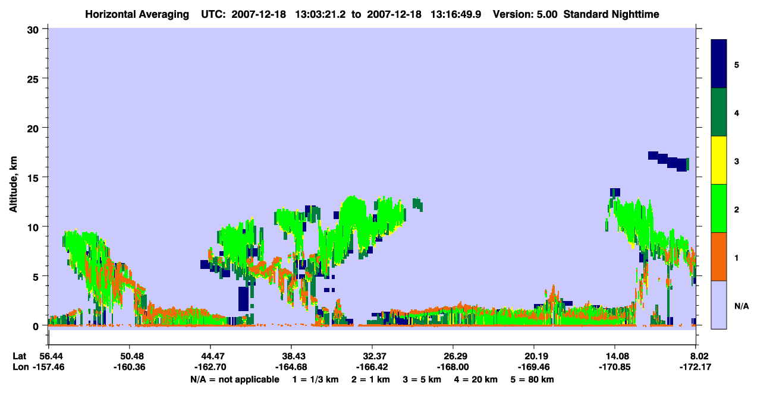The image size is (773, 396).
Task: Click the start time '13:03:21.2' in the title
Action: [x=322, y=14]
